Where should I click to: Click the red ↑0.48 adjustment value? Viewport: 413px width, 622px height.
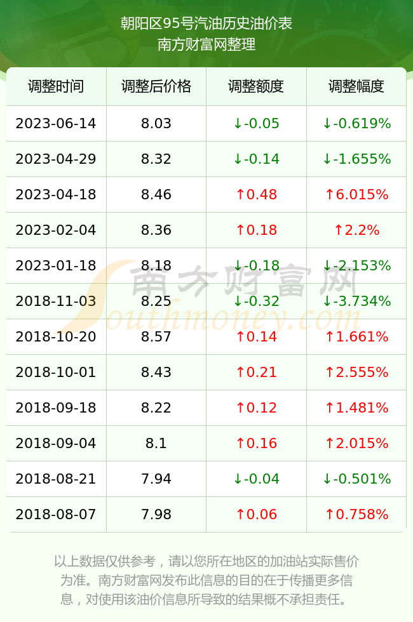pyautogui.click(x=256, y=195)
